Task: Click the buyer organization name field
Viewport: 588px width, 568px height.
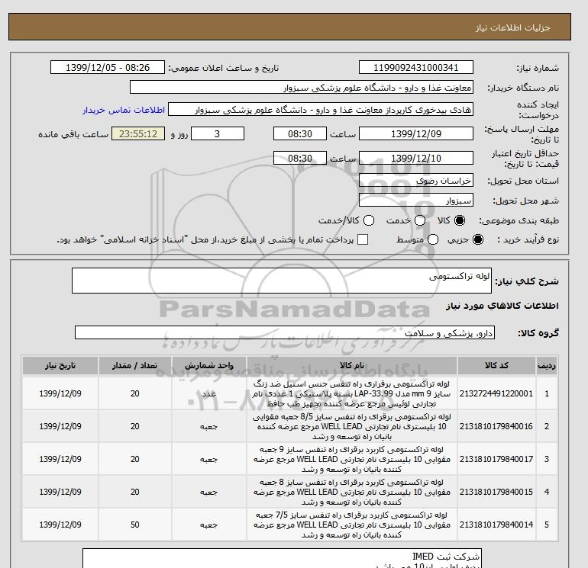Action: [x=302, y=87]
